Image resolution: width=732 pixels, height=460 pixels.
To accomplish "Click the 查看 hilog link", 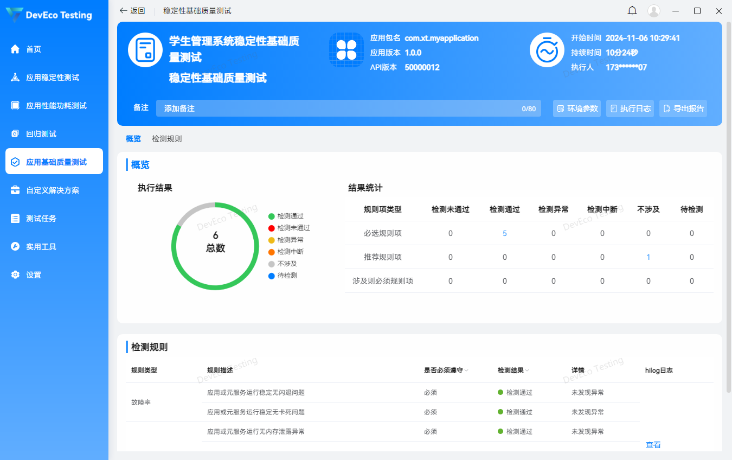I will click(x=653, y=445).
